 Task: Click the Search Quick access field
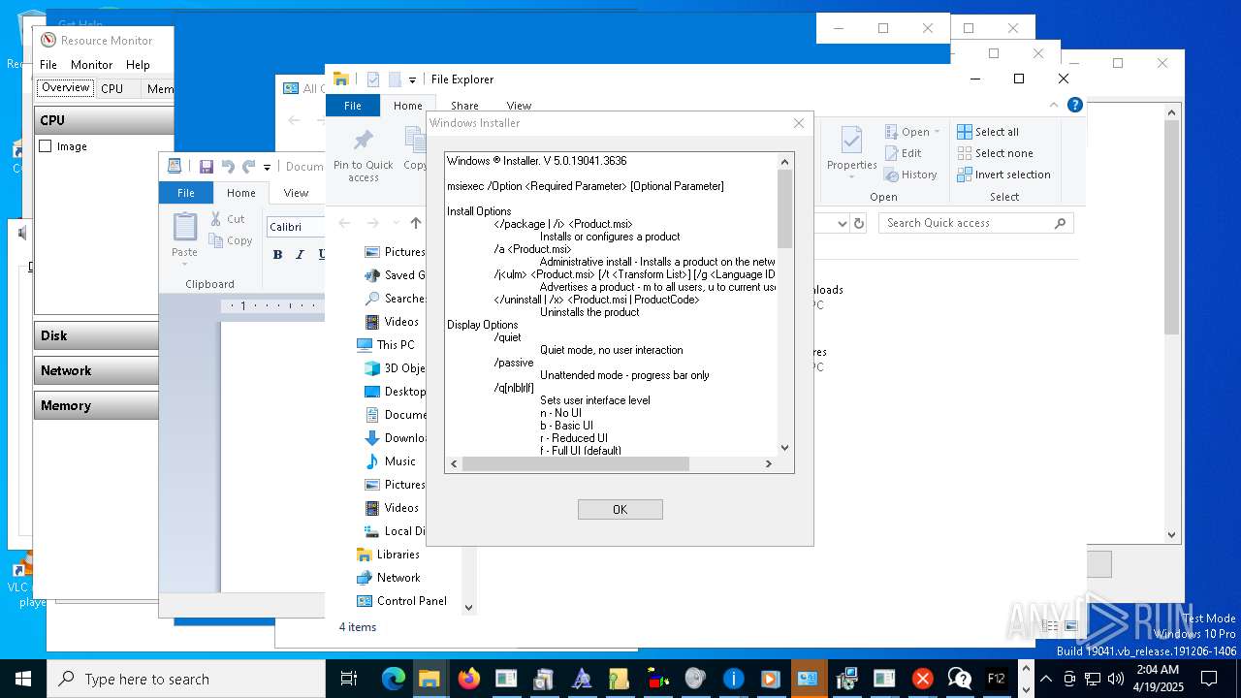(977, 223)
